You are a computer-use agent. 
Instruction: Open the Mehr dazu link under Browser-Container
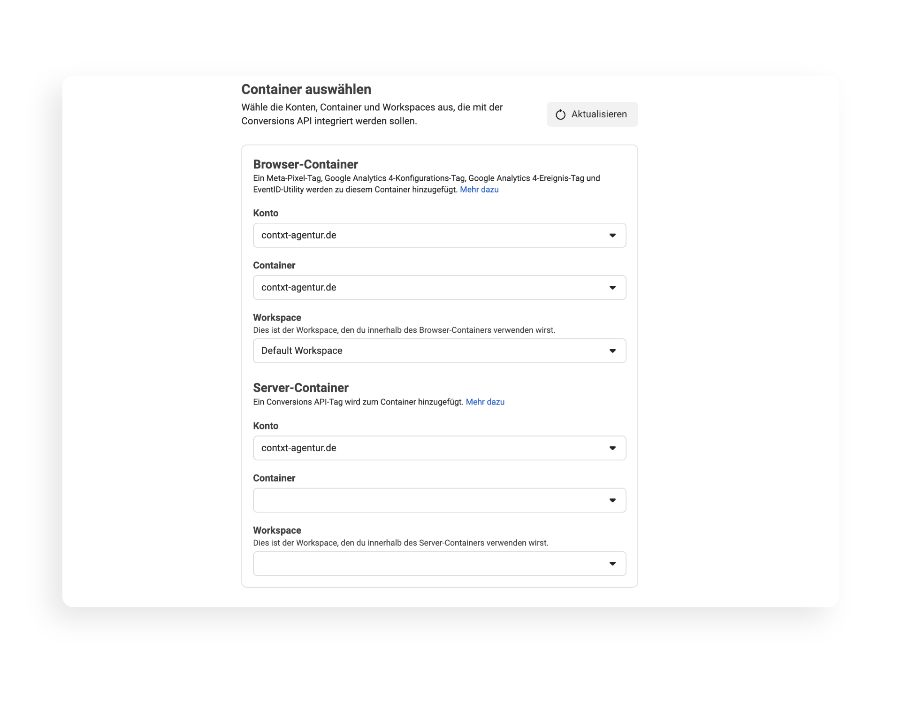479,190
